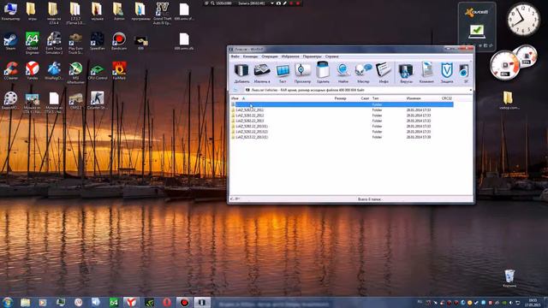Run the Тест (Test) archive tool
The height and width of the screenshot is (308, 548).
[x=283, y=73]
